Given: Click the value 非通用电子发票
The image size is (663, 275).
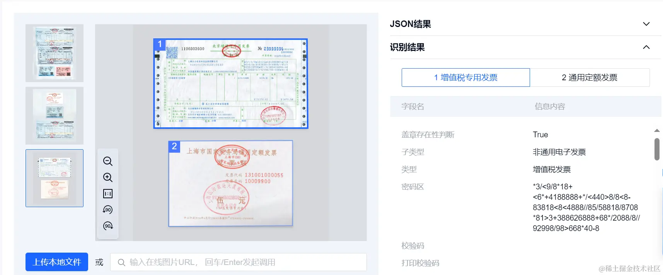Looking at the screenshot, I should 559,152.
